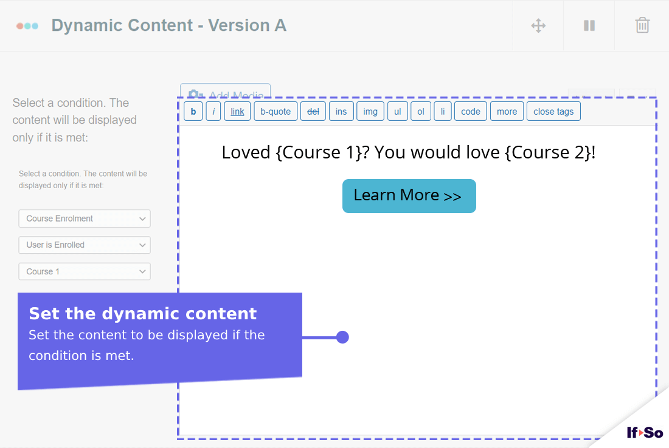Insert text with the ins button
This screenshot has width=669, height=448.
point(341,111)
